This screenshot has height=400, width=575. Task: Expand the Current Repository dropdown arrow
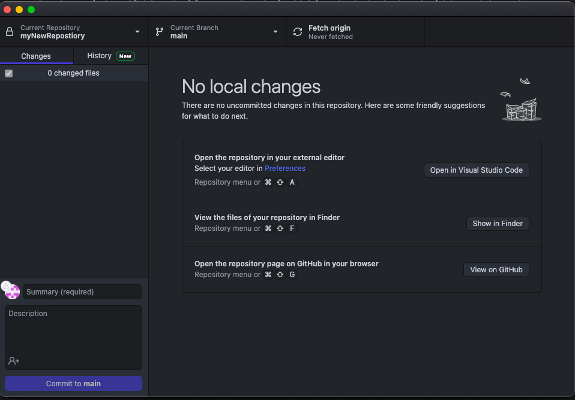137,32
